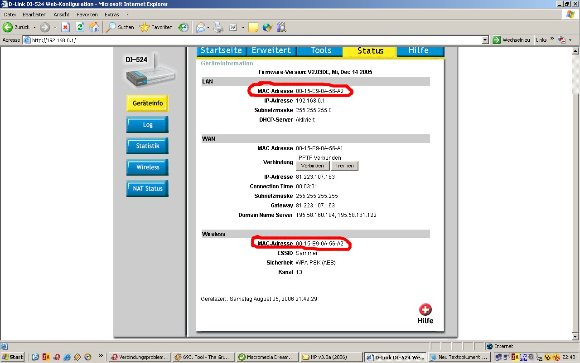580x363 pixels.
Task: Open the Statistik sidebar button
Action: click(x=148, y=146)
